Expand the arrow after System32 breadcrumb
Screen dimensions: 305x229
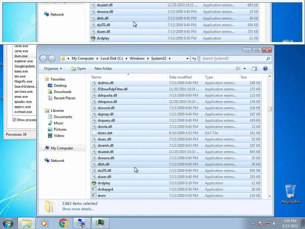pyautogui.click(x=169, y=58)
